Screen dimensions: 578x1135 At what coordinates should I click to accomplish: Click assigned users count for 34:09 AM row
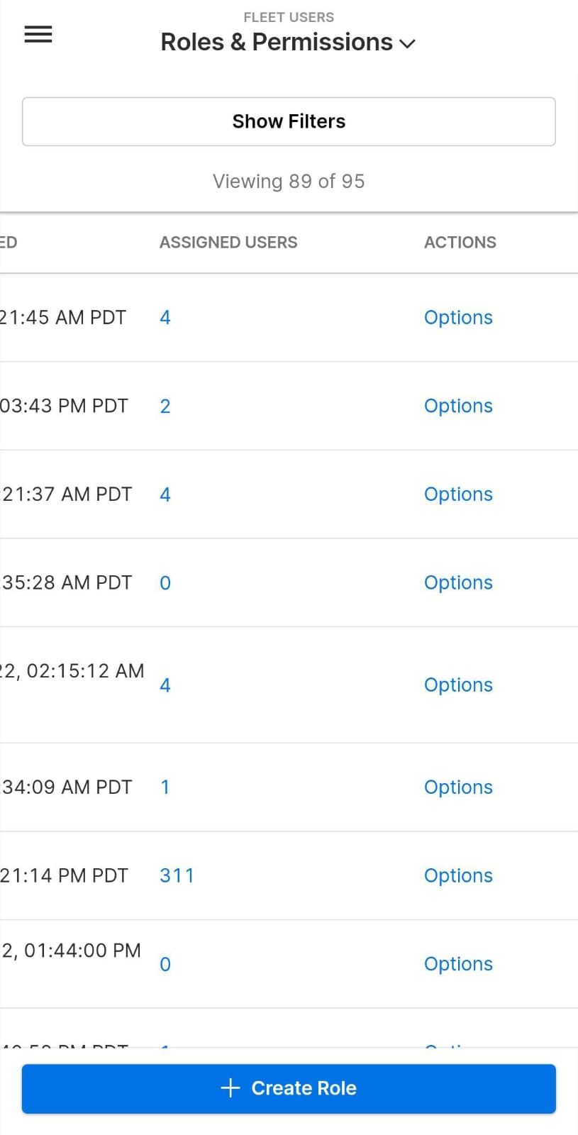(165, 787)
